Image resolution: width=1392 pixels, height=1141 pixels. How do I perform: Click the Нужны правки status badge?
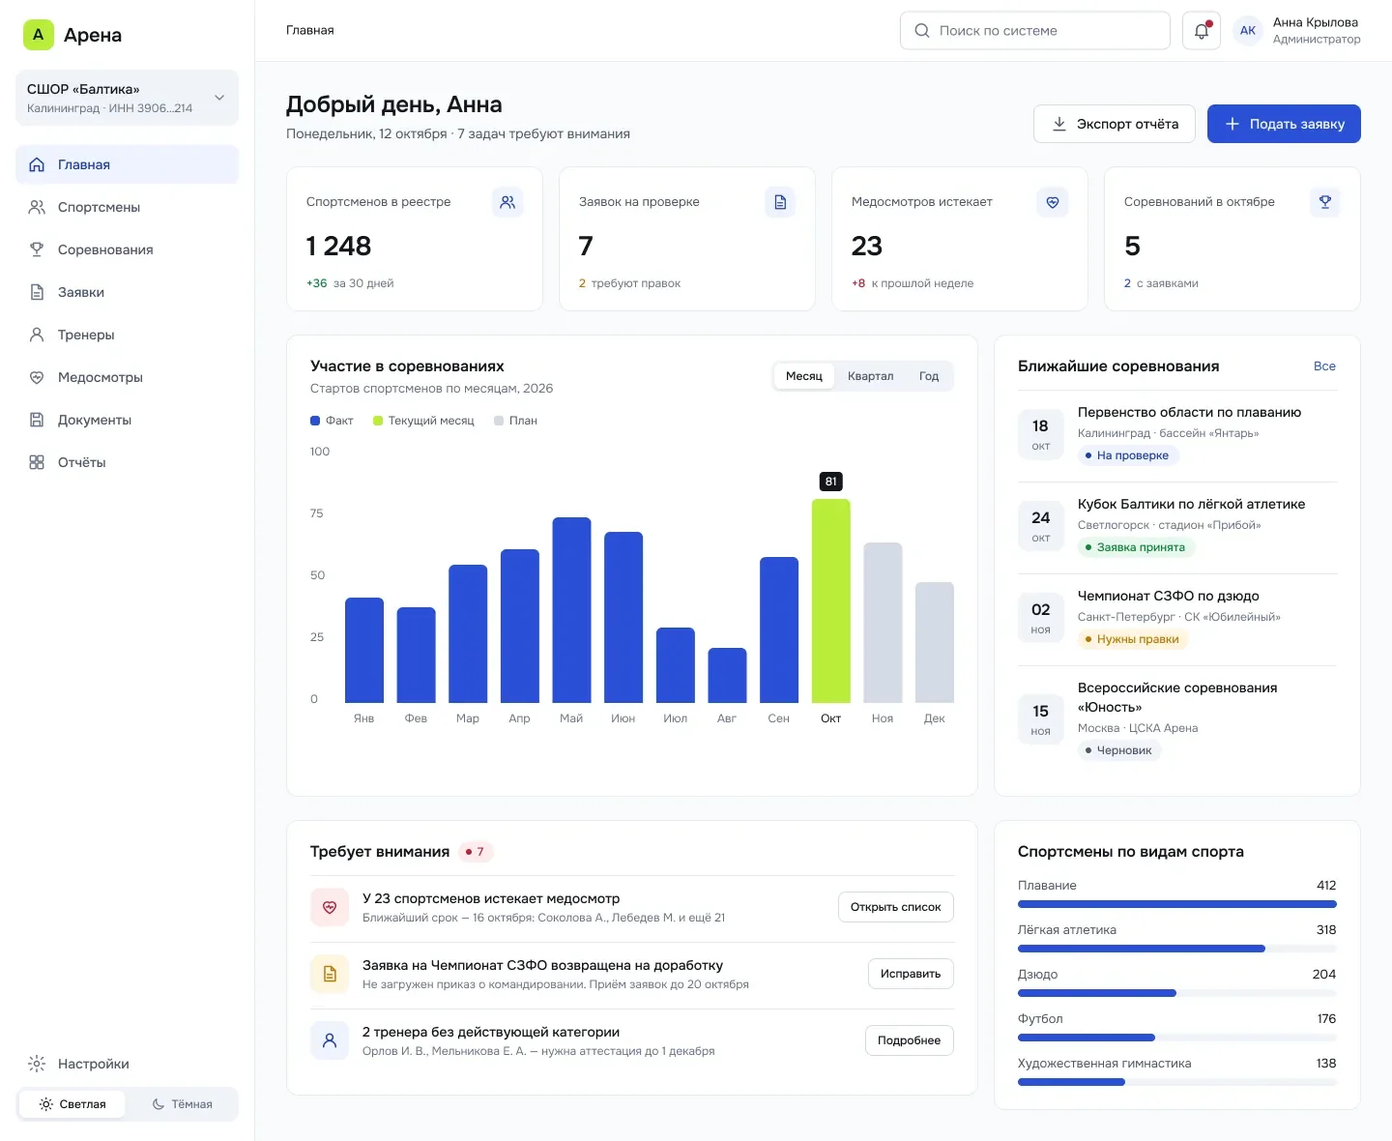pos(1132,639)
